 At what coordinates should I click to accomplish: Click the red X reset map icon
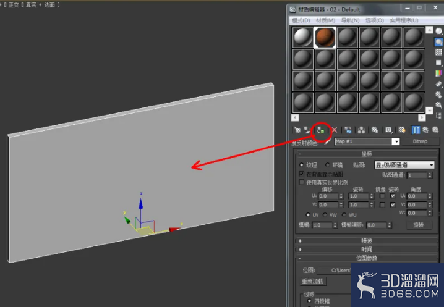tap(335, 130)
